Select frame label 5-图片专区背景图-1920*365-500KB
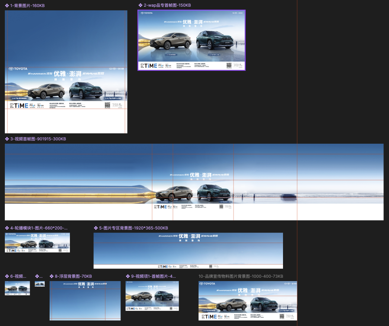Viewport: 389px width, 326px height. 134,228
